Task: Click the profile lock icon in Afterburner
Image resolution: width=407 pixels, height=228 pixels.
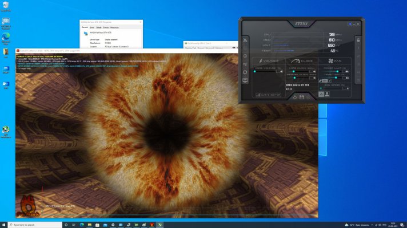Action: (x=358, y=40)
